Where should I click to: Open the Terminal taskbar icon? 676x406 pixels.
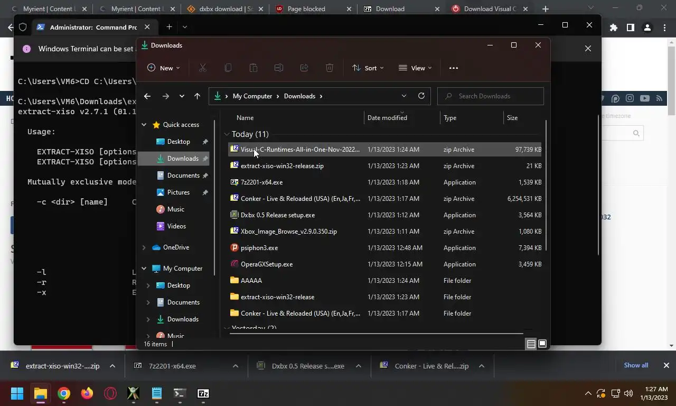(x=180, y=393)
